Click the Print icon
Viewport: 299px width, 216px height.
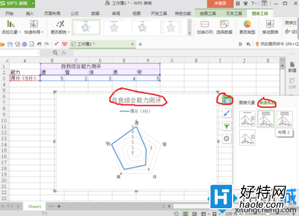[25, 44]
